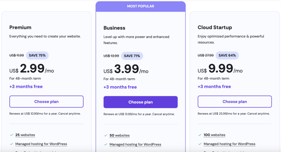The height and width of the screenshot is (152, 281).
Task: Click Managed hosting for WordPress under Premium
Action: coord(41,144)
